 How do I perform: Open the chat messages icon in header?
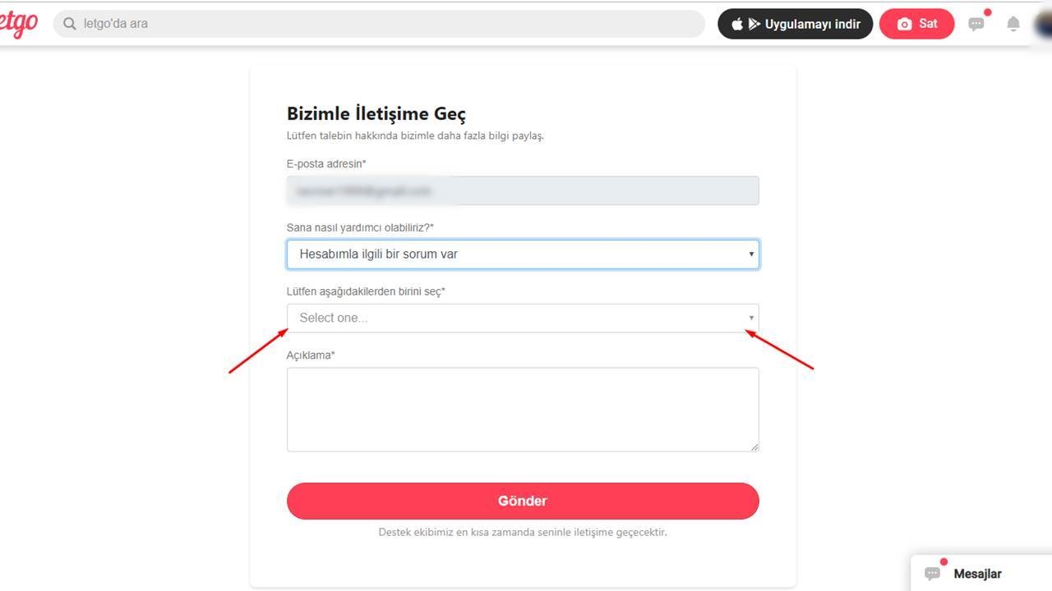click(976, 24)
